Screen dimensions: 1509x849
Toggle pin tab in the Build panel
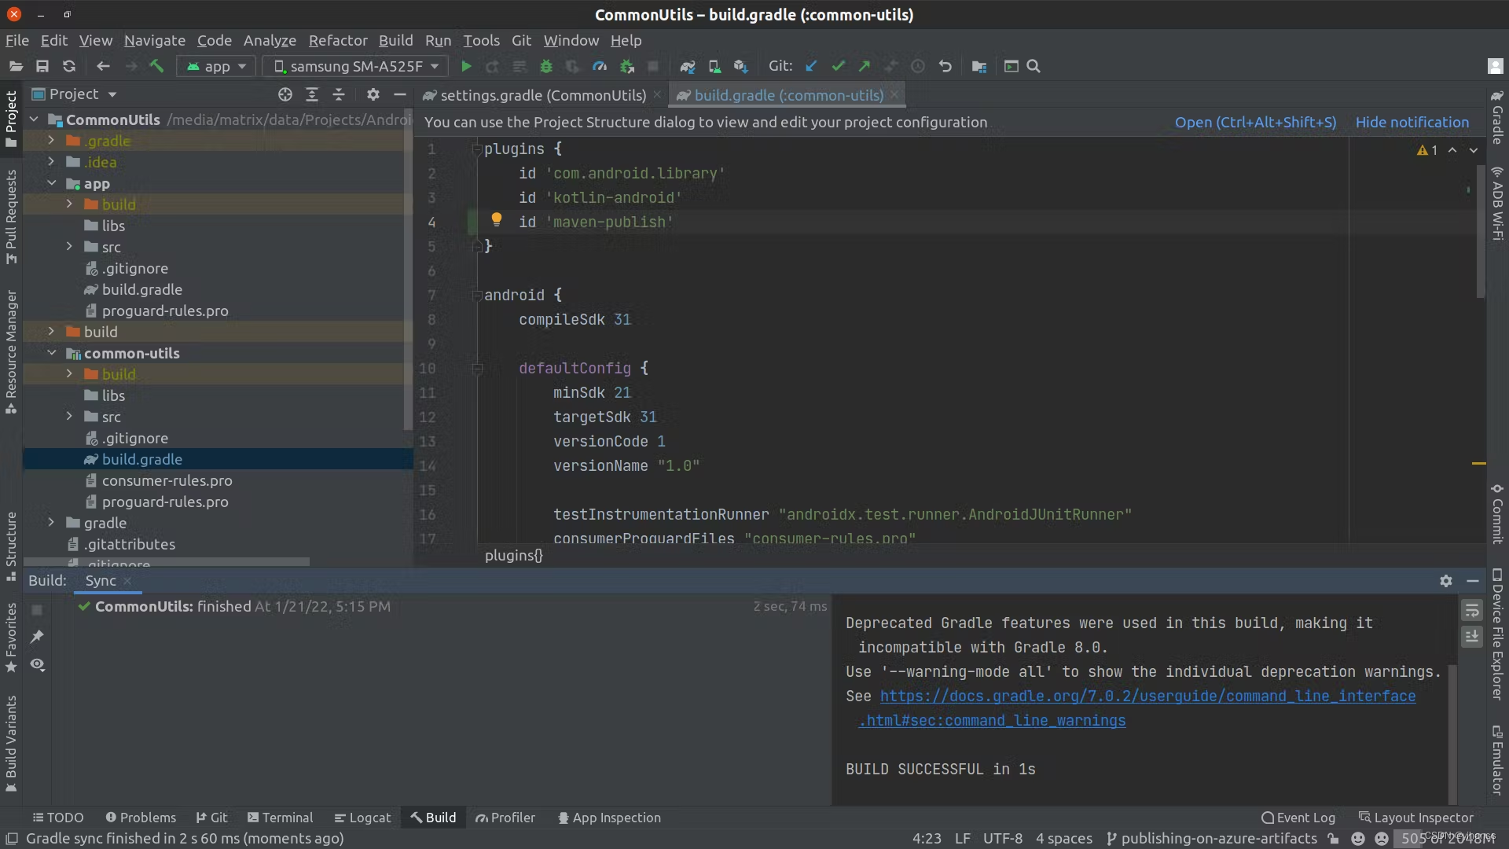(37, 637)
